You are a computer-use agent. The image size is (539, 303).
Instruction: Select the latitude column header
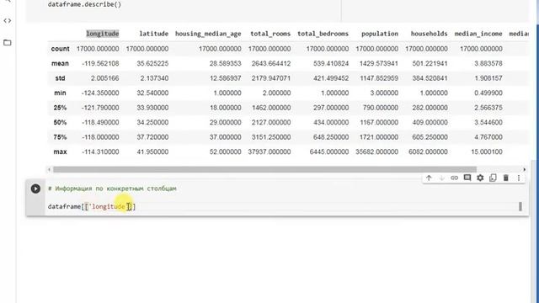point(153,34)
